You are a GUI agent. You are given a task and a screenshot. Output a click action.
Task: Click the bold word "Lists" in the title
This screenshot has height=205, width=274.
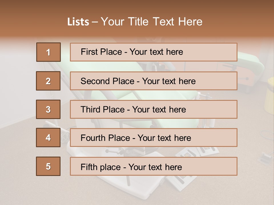[78, 22]
